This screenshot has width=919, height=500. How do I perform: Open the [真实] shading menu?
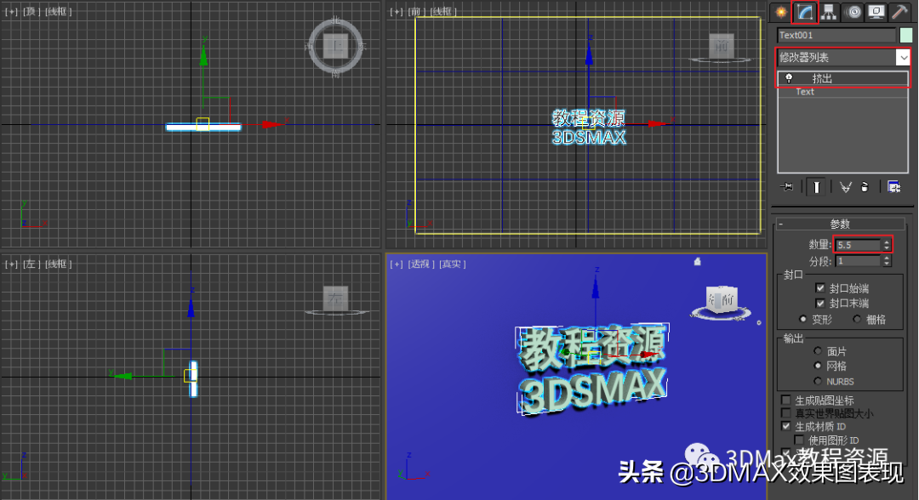coord(453,264)
